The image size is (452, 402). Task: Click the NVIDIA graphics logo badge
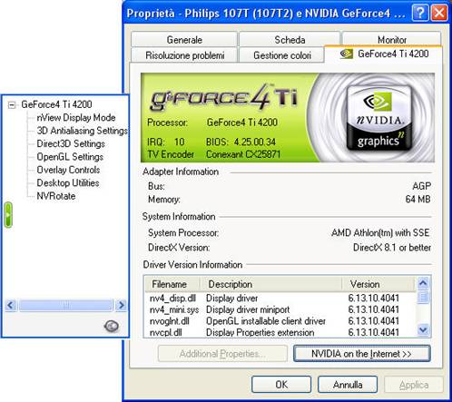(x=379, y=118)
